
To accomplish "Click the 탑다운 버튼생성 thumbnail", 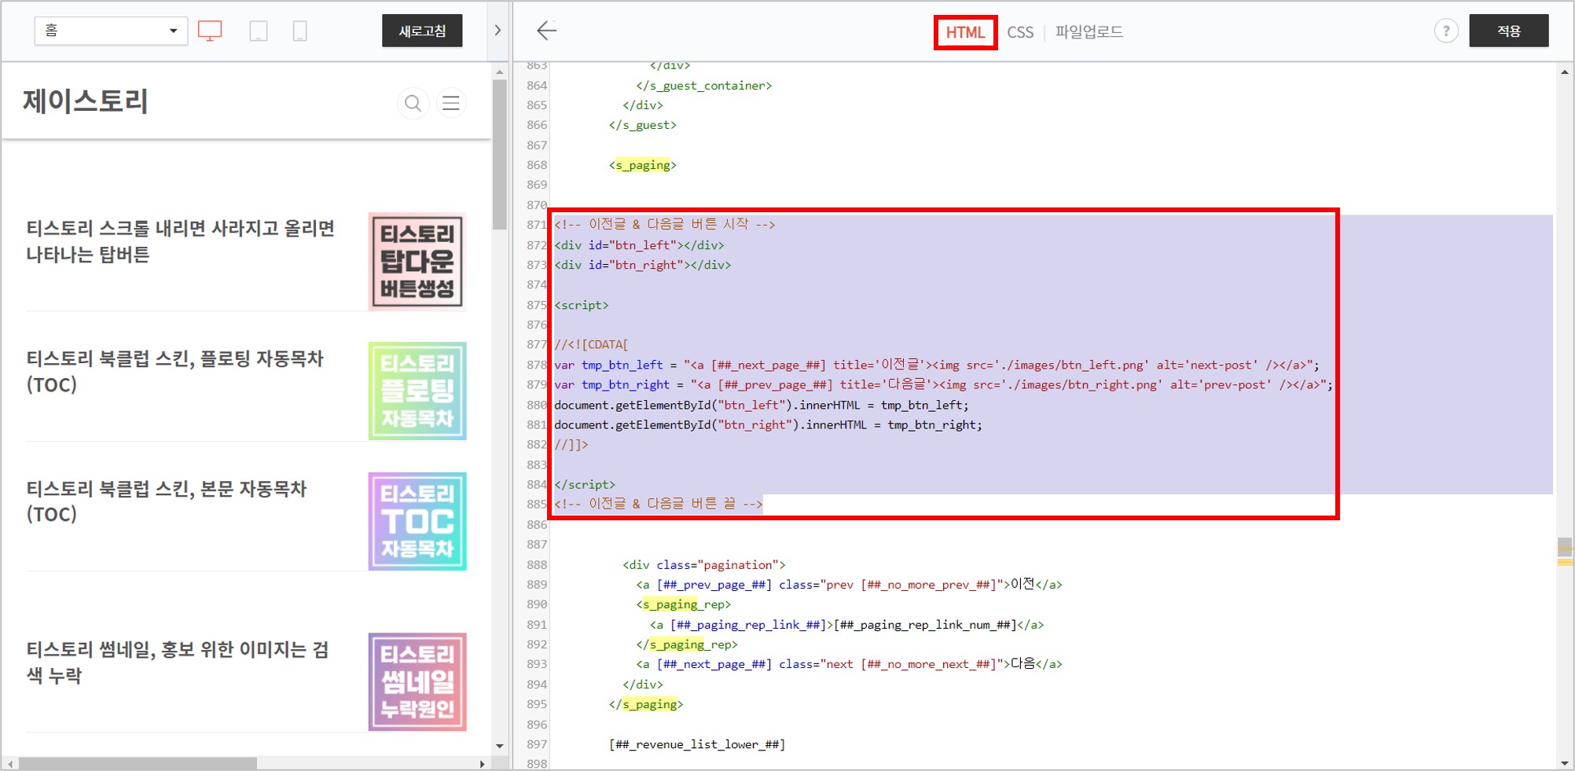I will [x=417, y=262].
